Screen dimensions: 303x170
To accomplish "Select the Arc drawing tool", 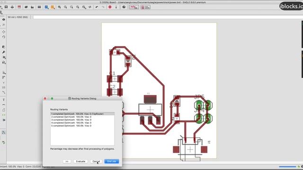I will click(x=4, y=105).
